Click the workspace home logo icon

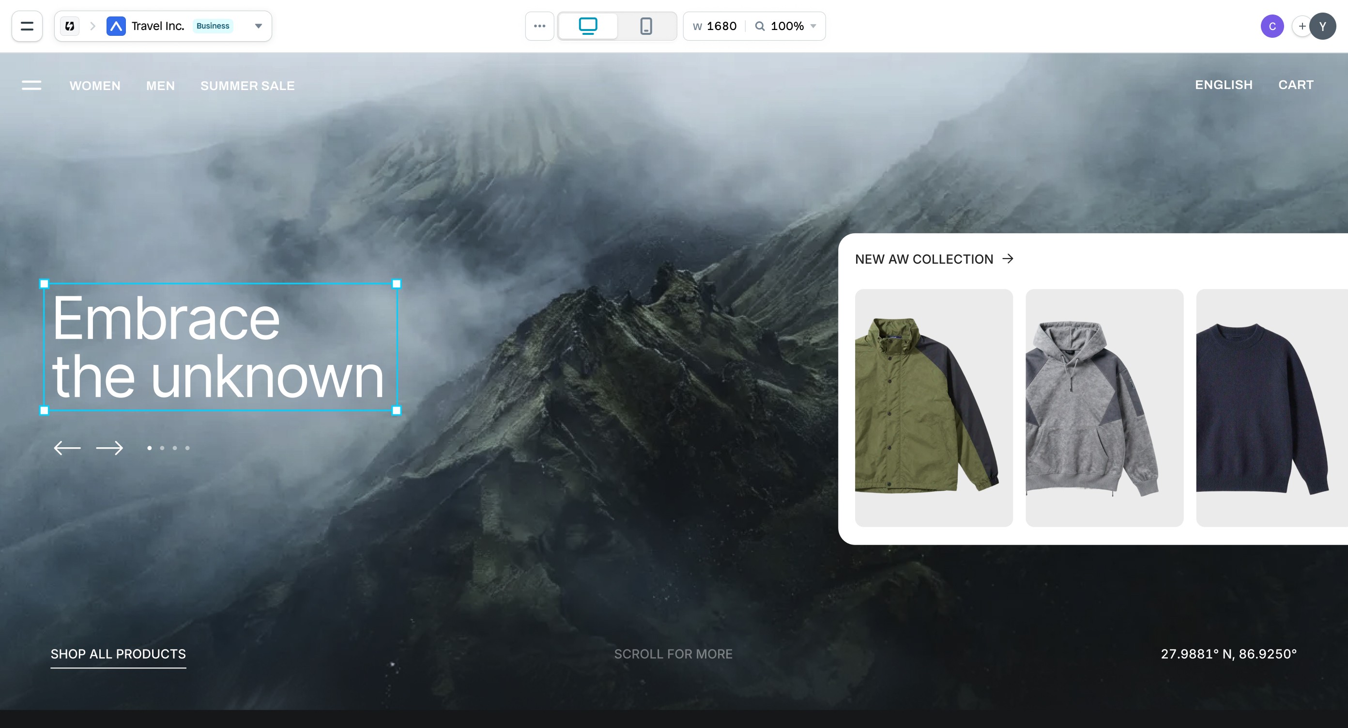pyautogui.click(x=70, y=26)
